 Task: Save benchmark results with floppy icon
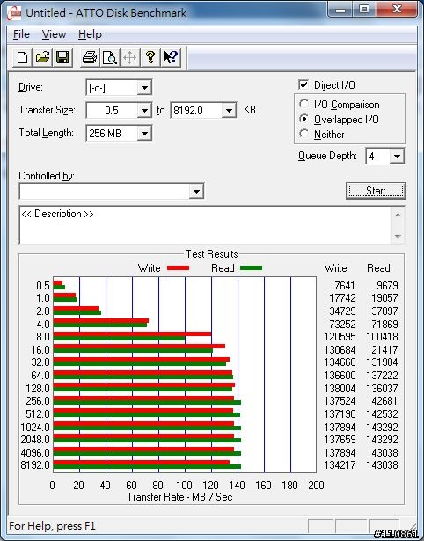tap(62, 57)
